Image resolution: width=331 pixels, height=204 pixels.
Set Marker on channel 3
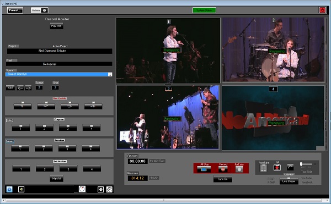[68, 169]
